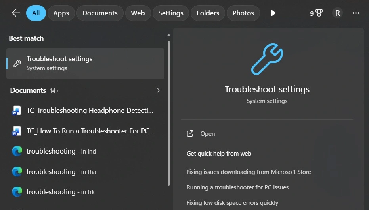
Task: Click the Documents 14+ heading
Action: (34, 90)
